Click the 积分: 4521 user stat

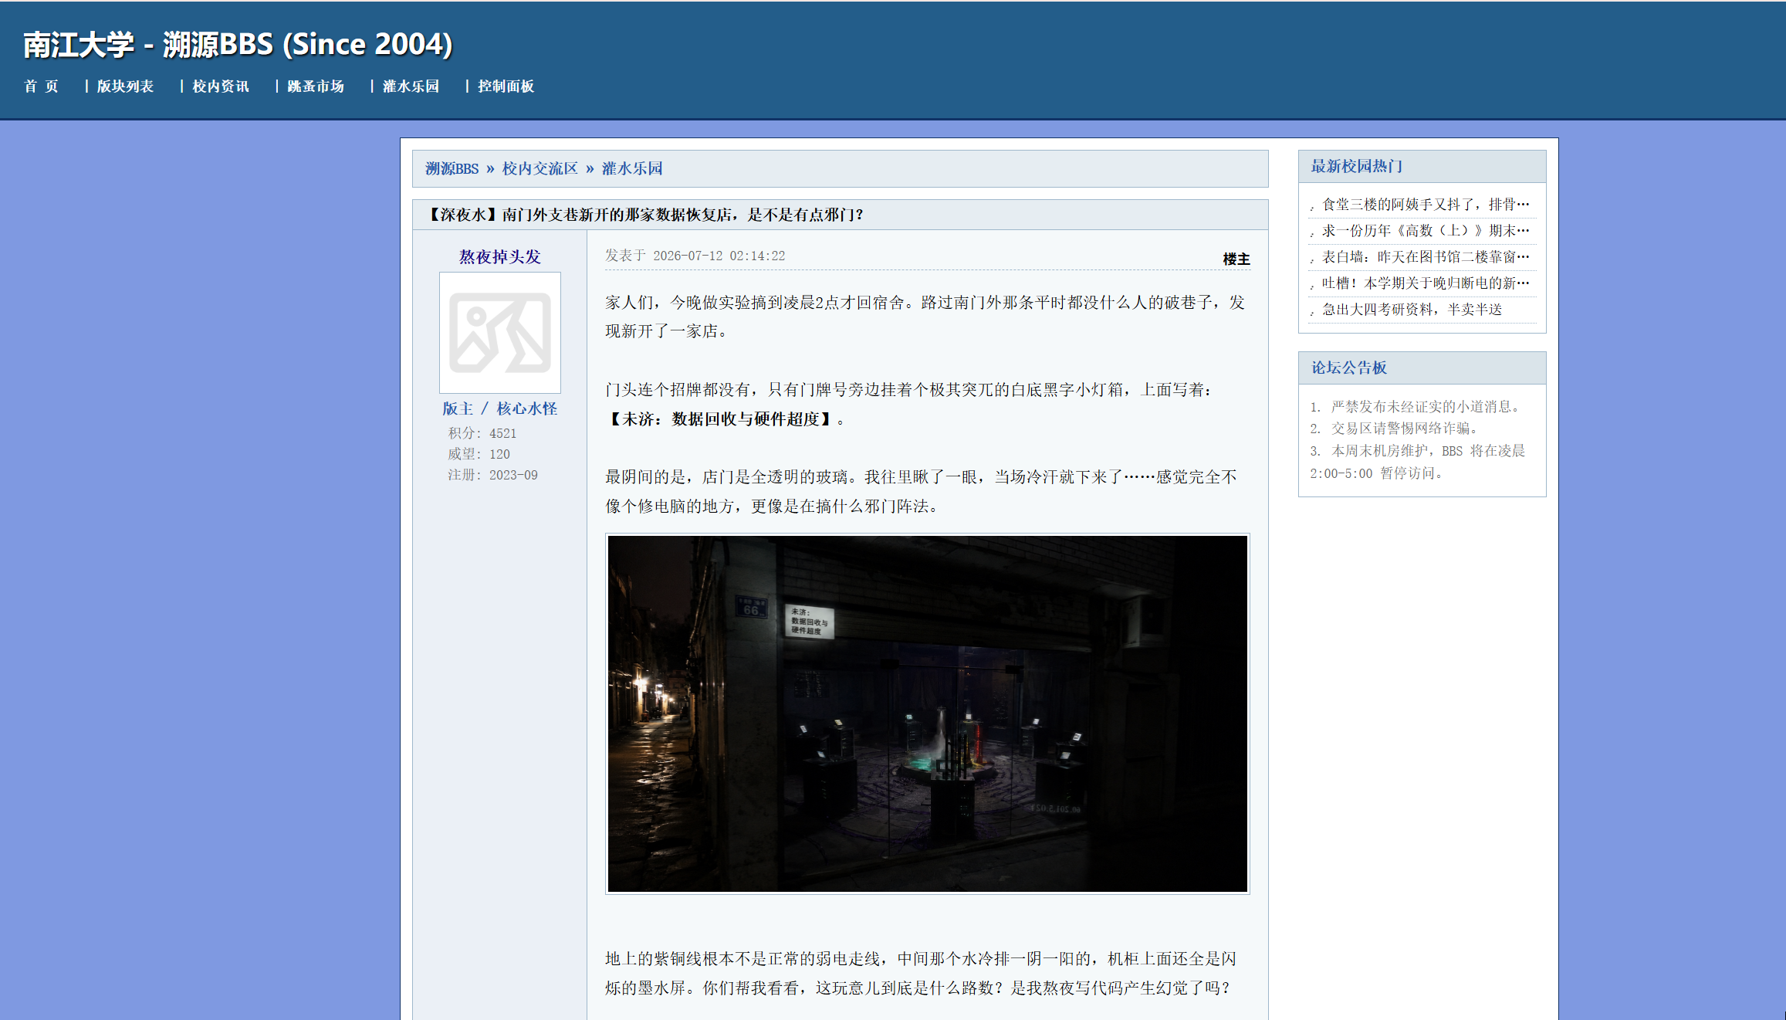(x=482, y=433)
